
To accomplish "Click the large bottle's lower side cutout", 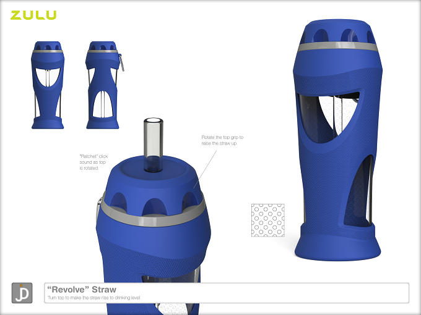I will (358, 191).
